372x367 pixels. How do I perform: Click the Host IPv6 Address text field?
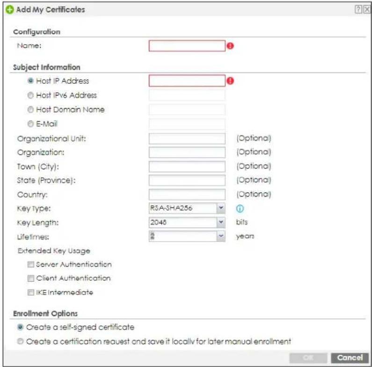coord(187,95)
